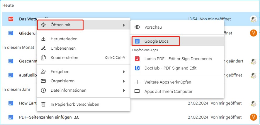Choose Herunterladen from the context menu
Viewport: 260px width, 125px height.
click(x=84, y=39)
